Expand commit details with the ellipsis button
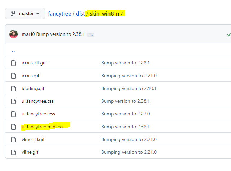231x171 pixels. pos(91,35)
